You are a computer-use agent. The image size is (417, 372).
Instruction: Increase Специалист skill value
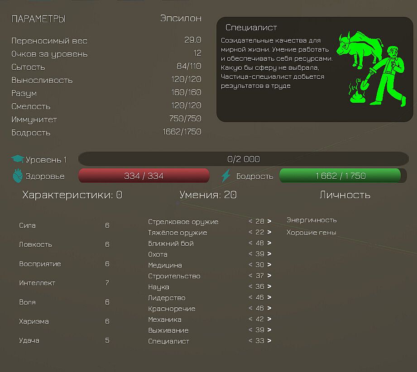pyautogui.click(x=269, y=341)
